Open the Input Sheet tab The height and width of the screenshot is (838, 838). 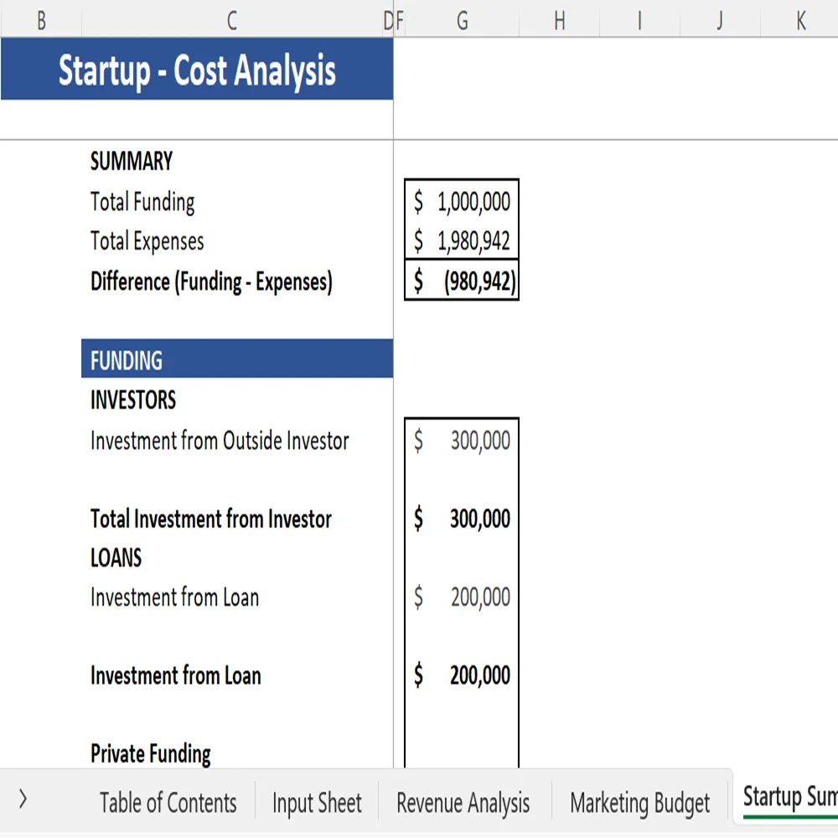point(316,802)
